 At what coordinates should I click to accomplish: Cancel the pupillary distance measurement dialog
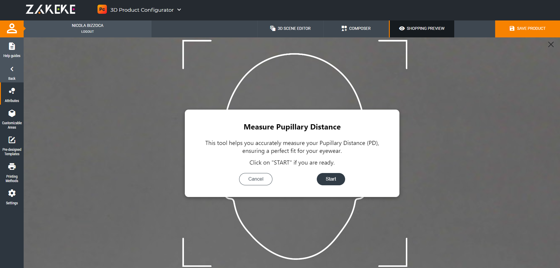tap(256, 179)
